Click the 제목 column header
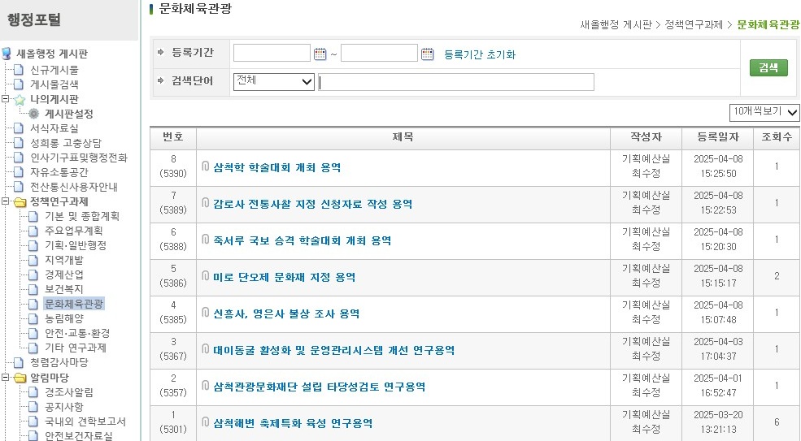Image resolution: width=801 pixels, height=441 pixels. [x=403, y=137]
